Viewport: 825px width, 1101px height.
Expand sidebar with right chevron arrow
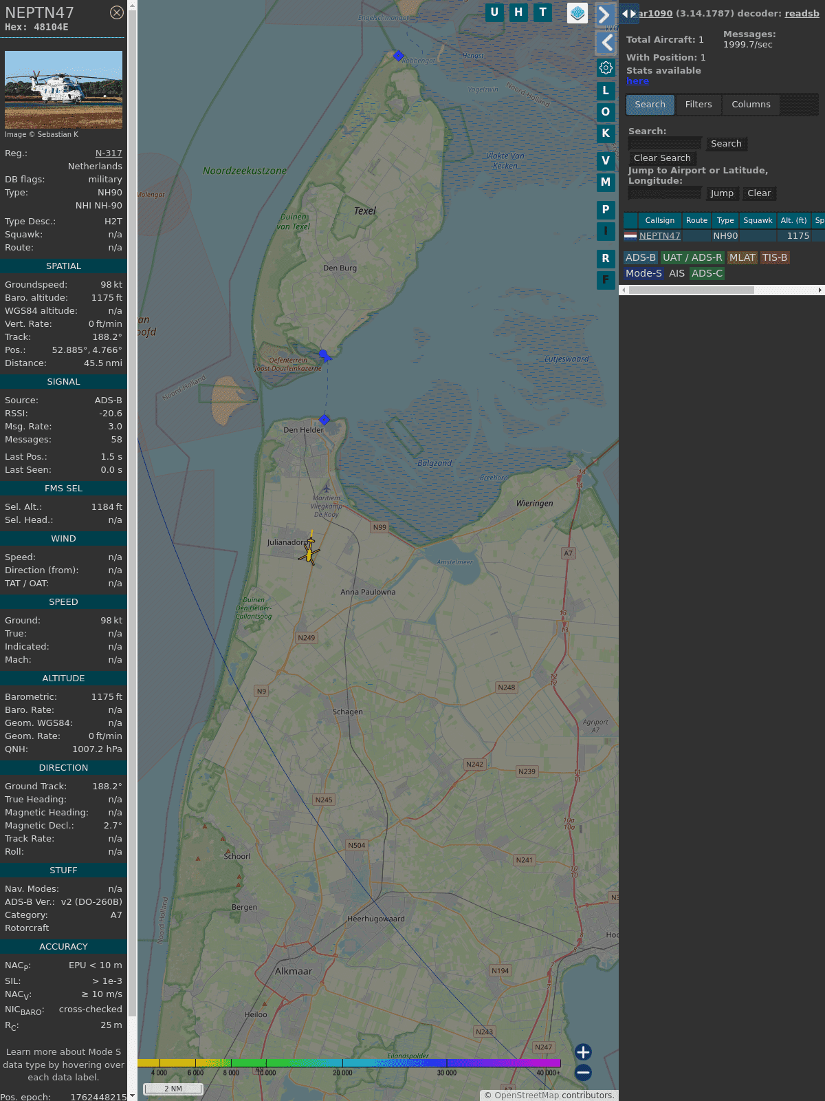click(604, 14)
